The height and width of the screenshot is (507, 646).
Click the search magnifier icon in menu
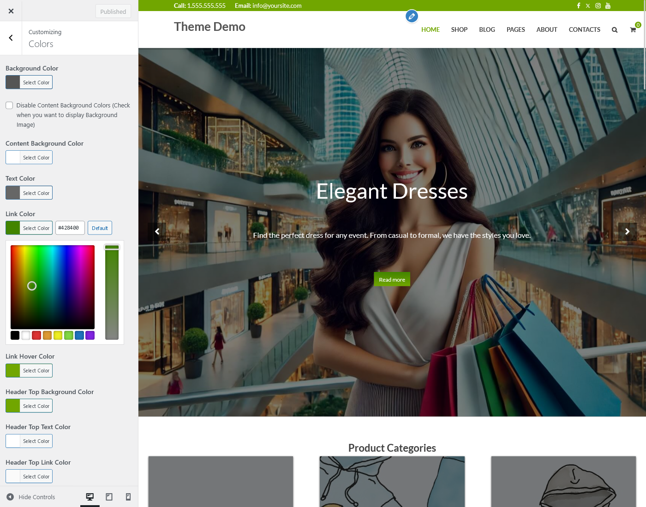(x=615, y=30)
